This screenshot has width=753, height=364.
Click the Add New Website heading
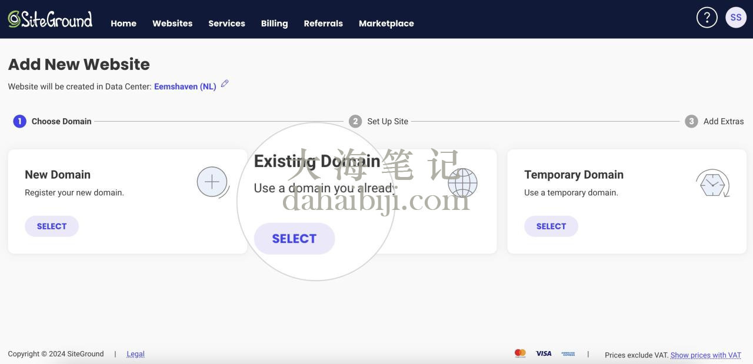[x=79, y=64]
